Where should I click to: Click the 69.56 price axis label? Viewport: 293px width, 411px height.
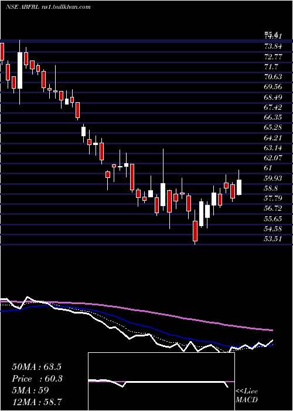(x=273, y=87)
